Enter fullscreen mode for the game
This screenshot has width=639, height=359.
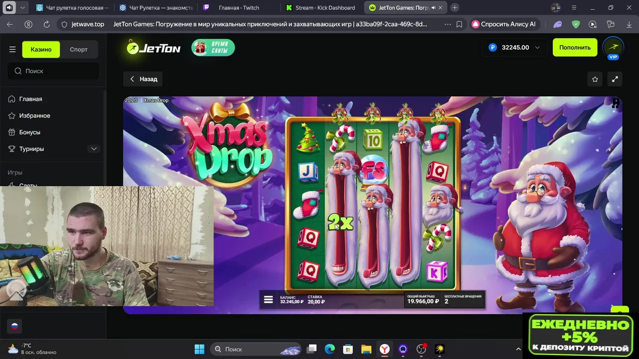615,79
